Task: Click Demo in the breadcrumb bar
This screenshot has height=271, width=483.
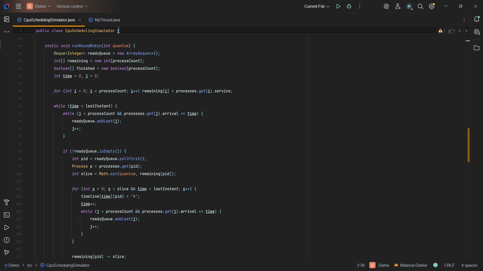Action: [x=12, y=265]
